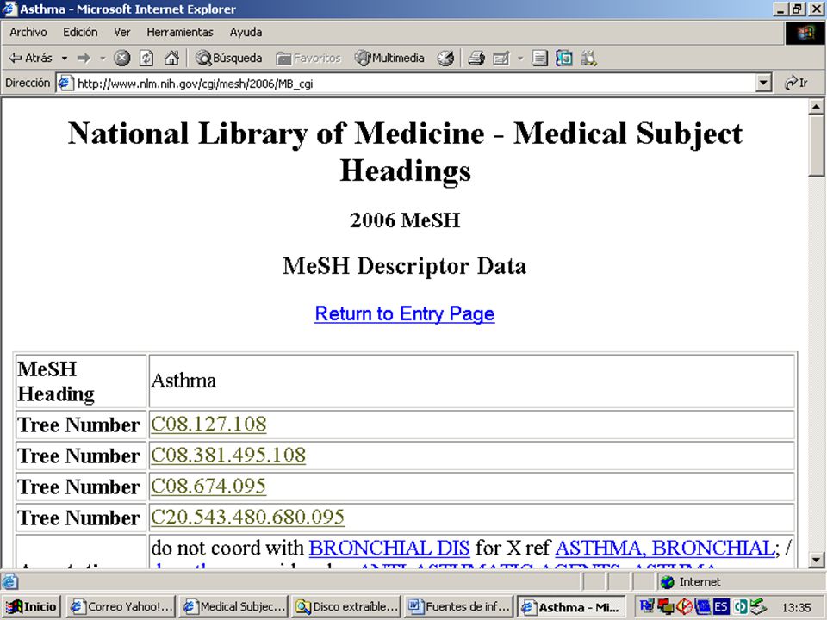Switch to Medical Subjec... taskbar window
Image resolution: width=827 pixels, height=620 pixels.
234,607
